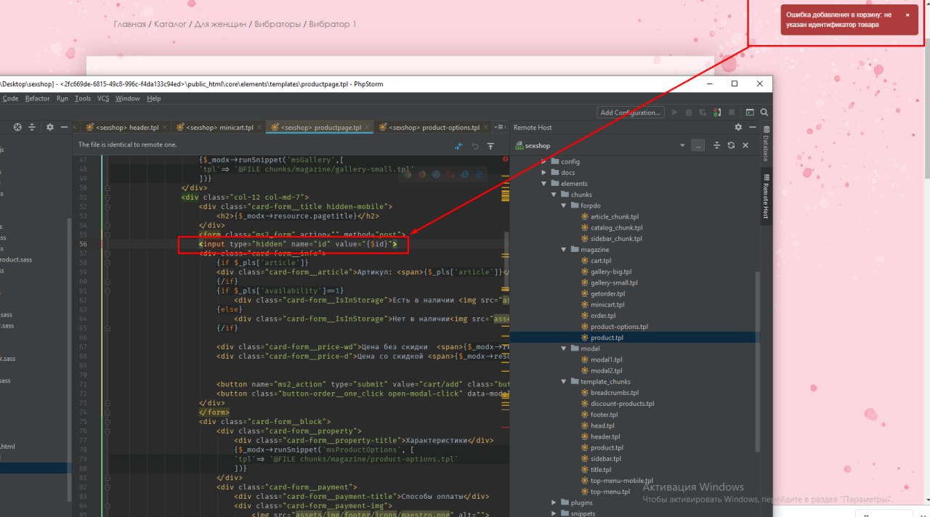
Task: Collapse the chunks folder arrow
Action: (554, 195)
